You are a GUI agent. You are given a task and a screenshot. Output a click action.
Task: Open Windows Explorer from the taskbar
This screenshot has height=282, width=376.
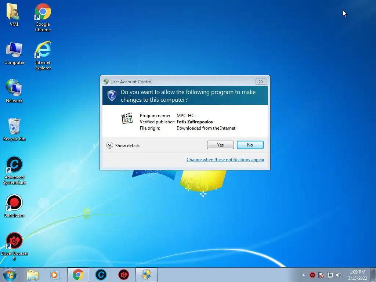click(x=33, y=275)
